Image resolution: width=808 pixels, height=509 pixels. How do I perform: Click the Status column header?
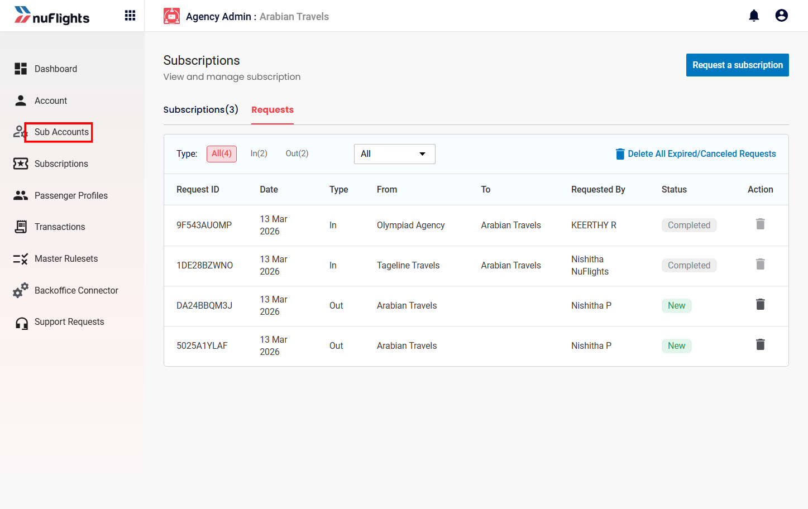(674, 190)
